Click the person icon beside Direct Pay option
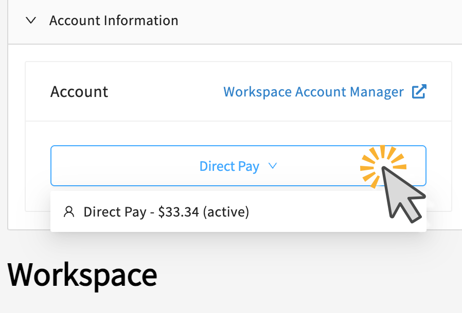Image resolution: width=462 pixels, height=313 pixels. (x=68, y=212)
